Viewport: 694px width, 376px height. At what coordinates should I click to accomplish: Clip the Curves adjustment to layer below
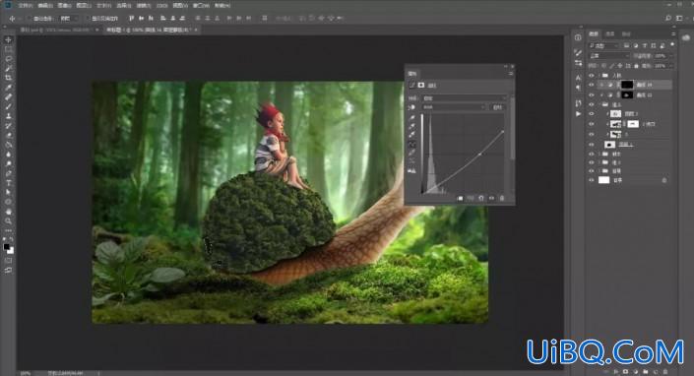pos(460,198)
